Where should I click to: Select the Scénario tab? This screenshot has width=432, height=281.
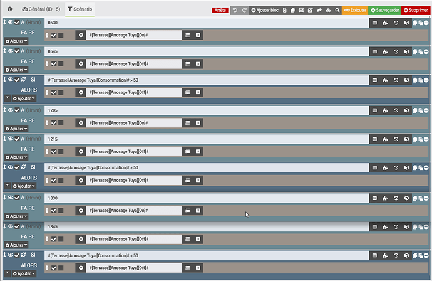point(80,9)
